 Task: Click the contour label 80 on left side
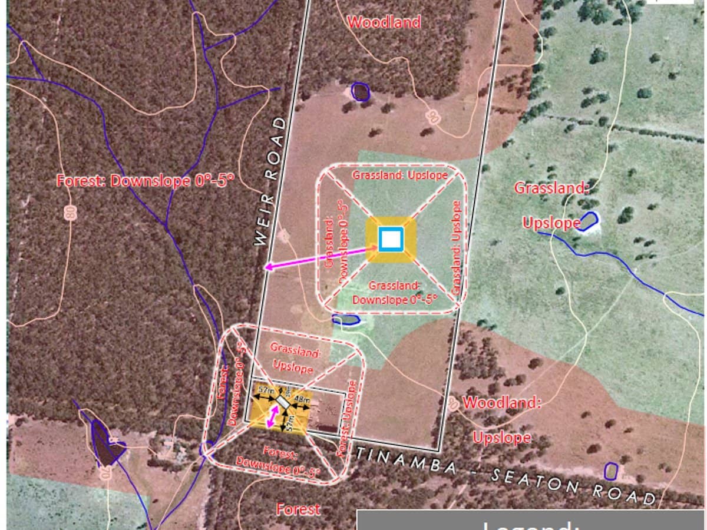[71, 212]
